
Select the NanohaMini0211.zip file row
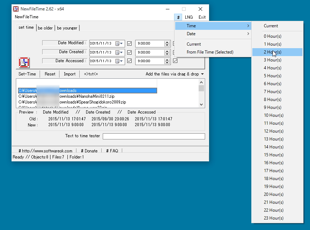pos(87,96)
